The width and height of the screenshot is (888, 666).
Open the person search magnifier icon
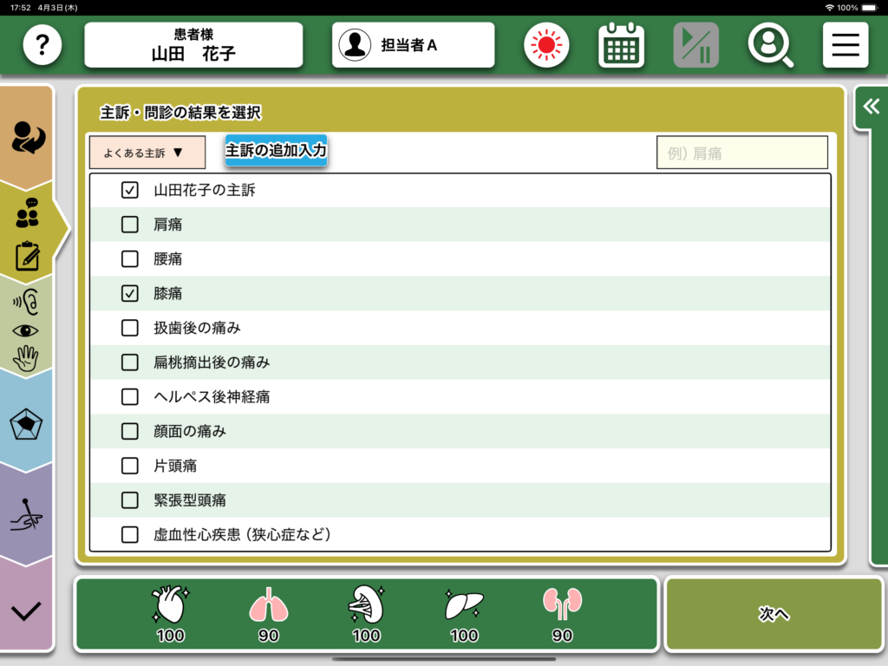click(770, 45)
